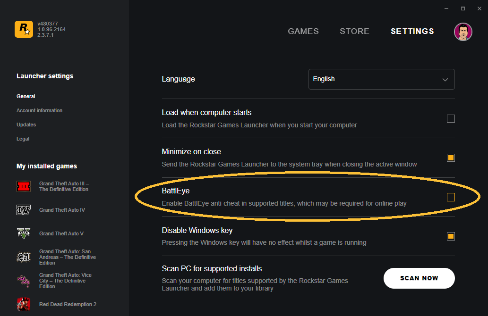488x316 pixels.
Task: Click the 'Launcher settings' heading
Action: pos(45,76)
